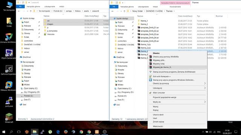The height and width of the screenshot is (135, 241).
Task: Click WinRAR icon beside 'Wypakuj pliki...'
Action: pyautogui.click(x=151, y=60)
